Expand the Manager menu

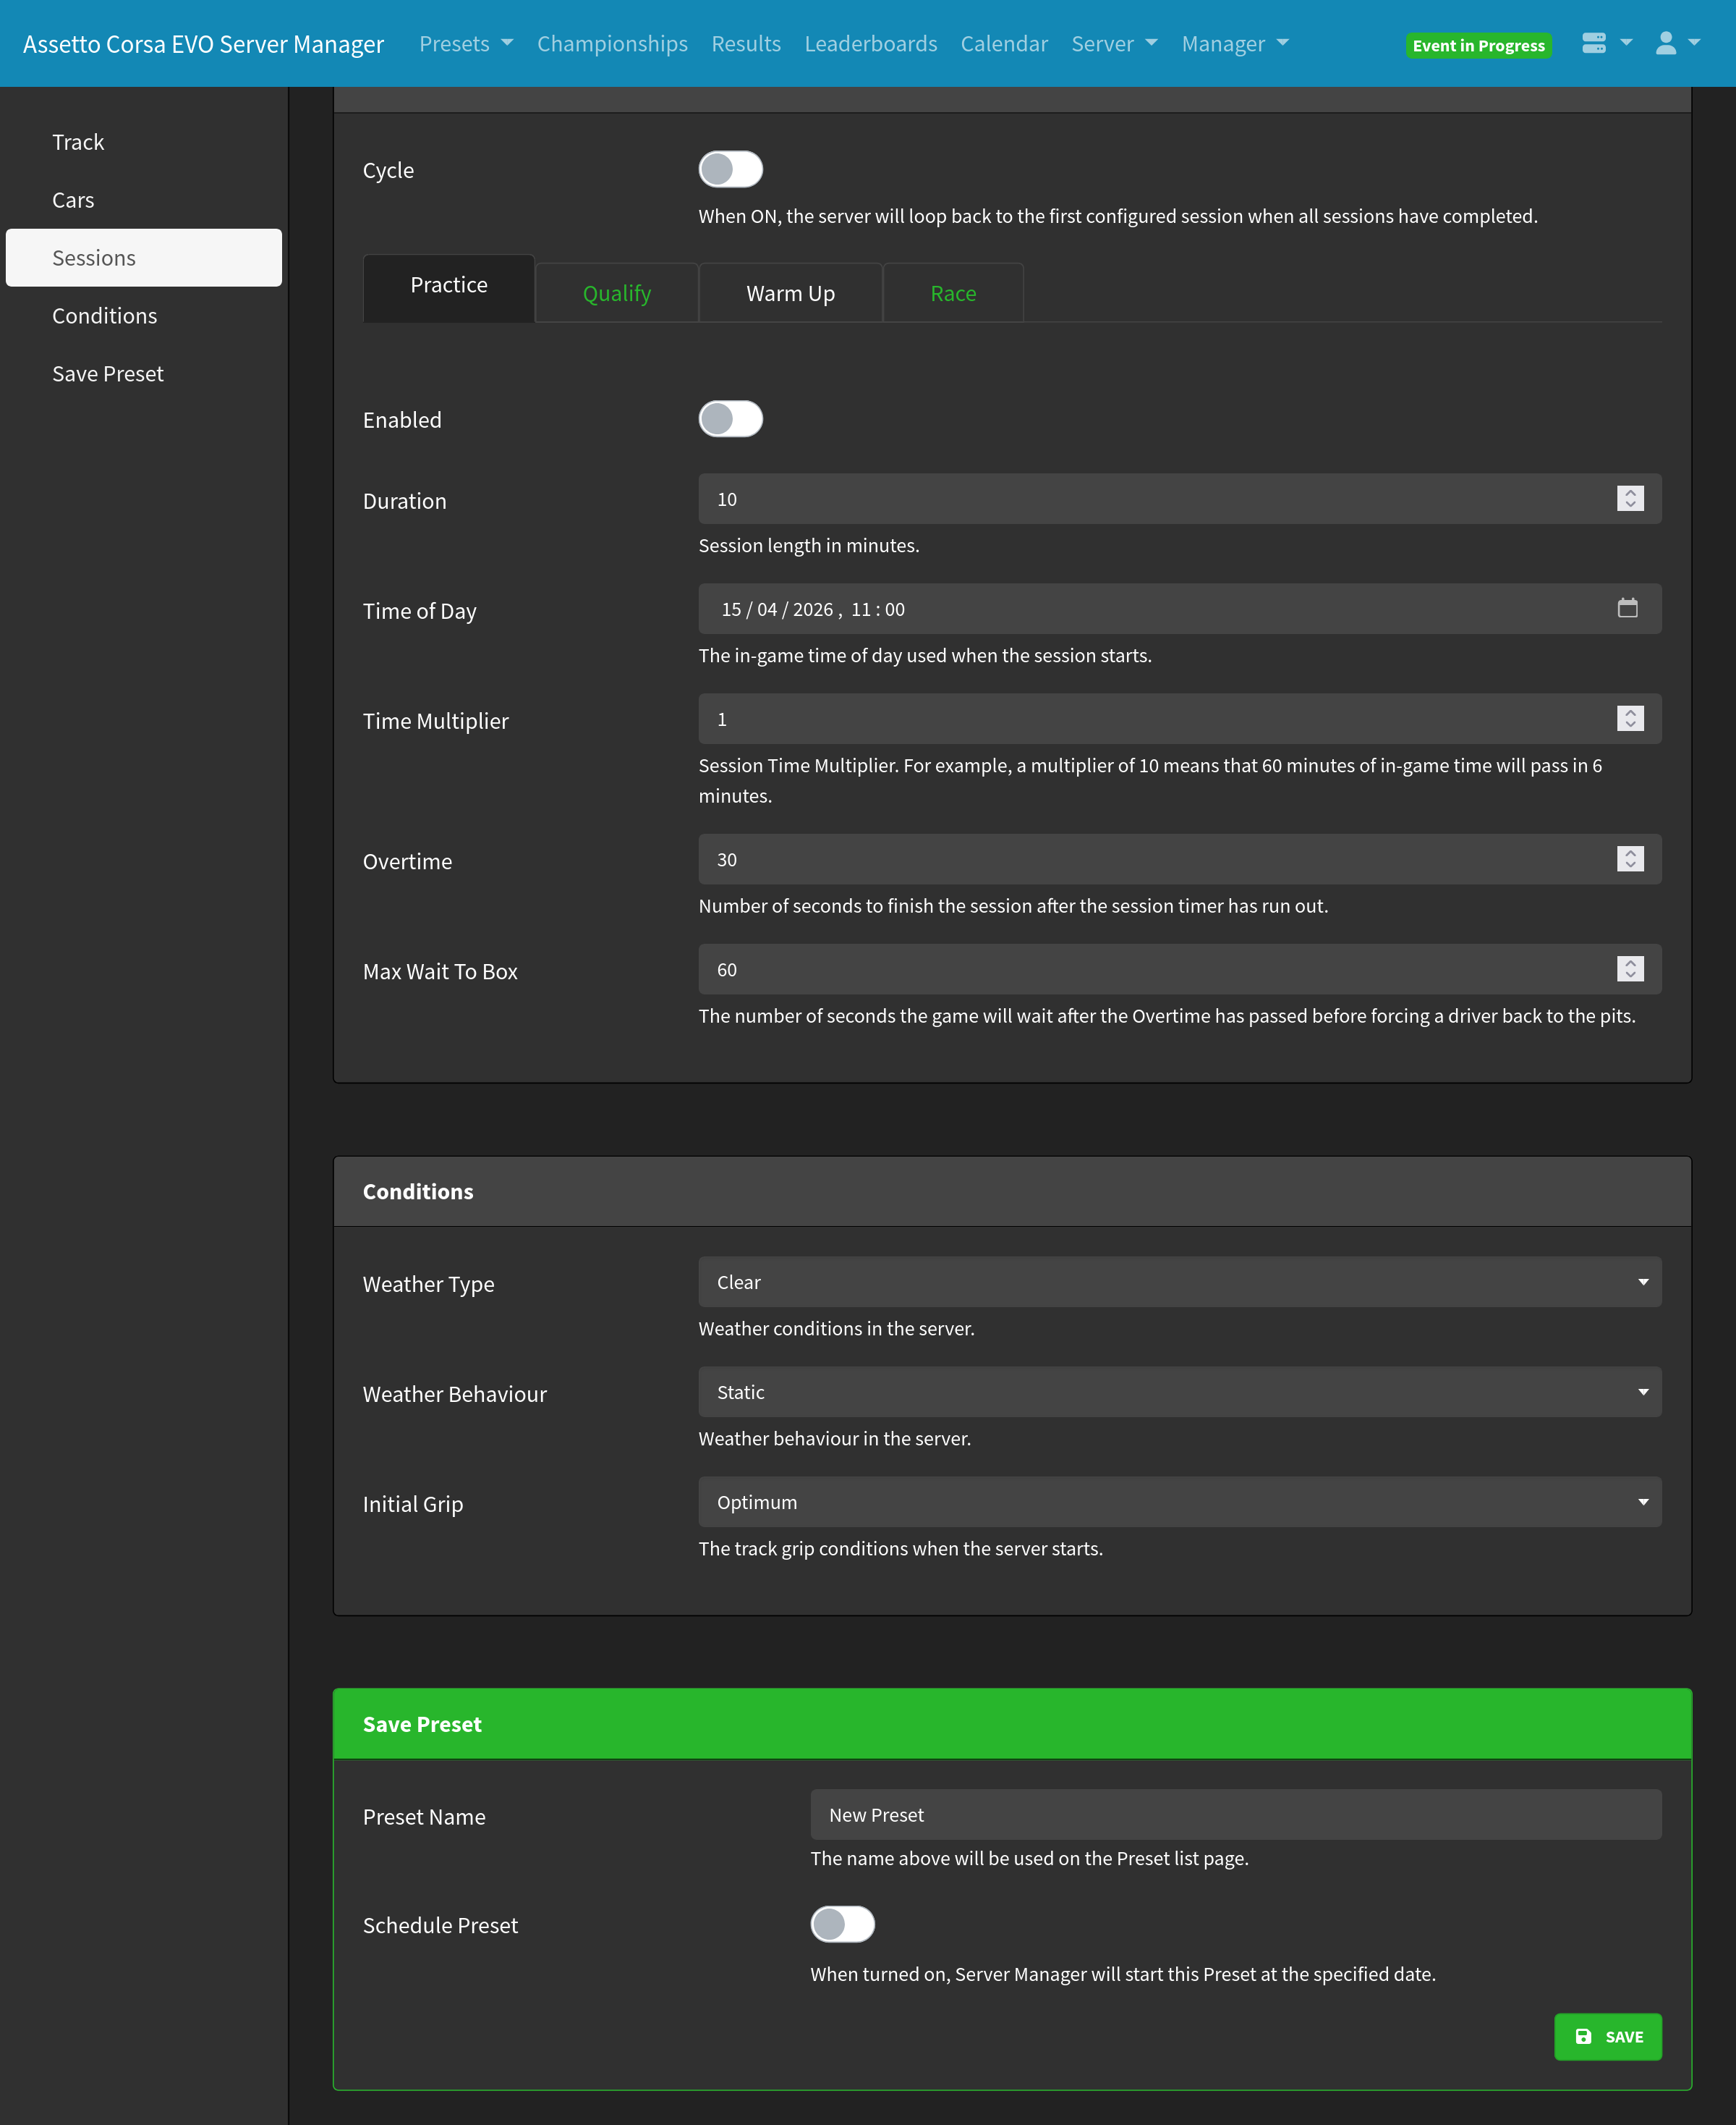[1235, 44]
